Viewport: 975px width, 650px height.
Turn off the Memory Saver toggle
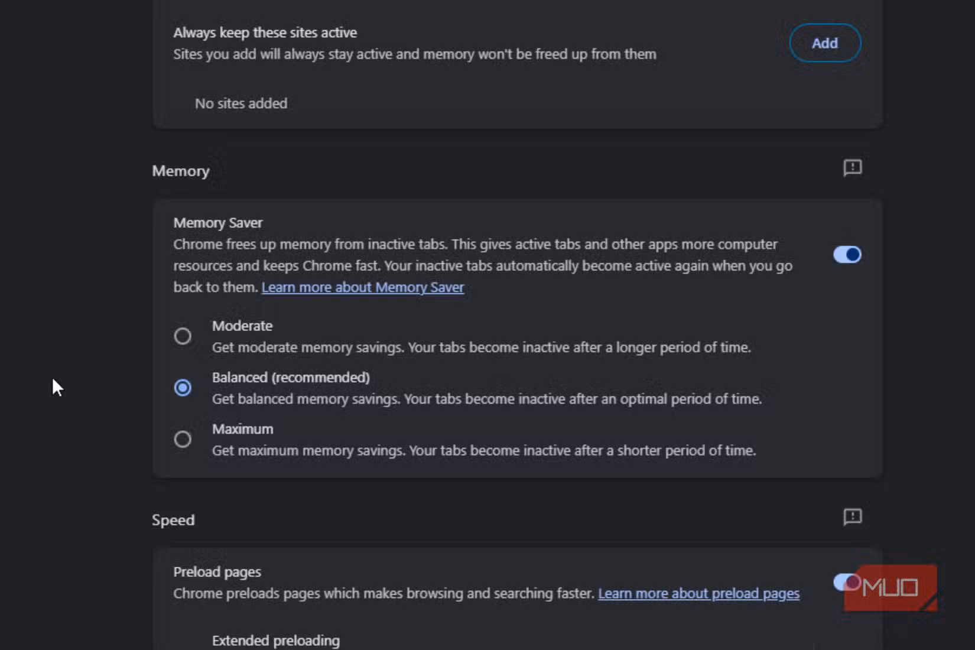tap(847, 255)
